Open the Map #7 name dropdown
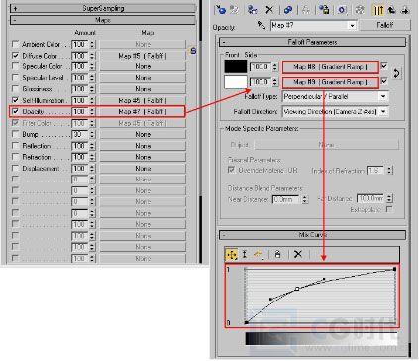The image size is (419, 361). pos(353,25)
